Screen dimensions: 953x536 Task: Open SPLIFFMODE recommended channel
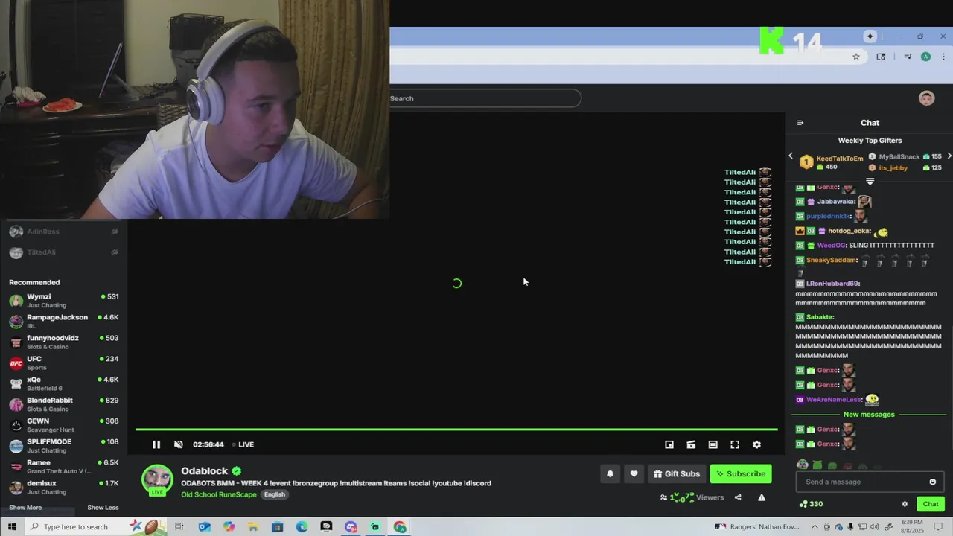point(64,446)
